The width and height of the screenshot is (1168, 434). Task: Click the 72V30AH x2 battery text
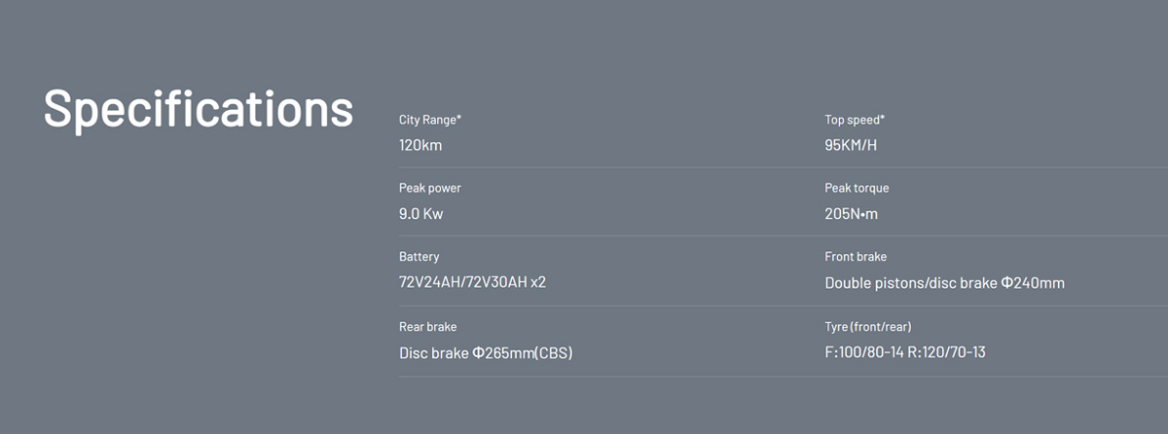[517, 283]
